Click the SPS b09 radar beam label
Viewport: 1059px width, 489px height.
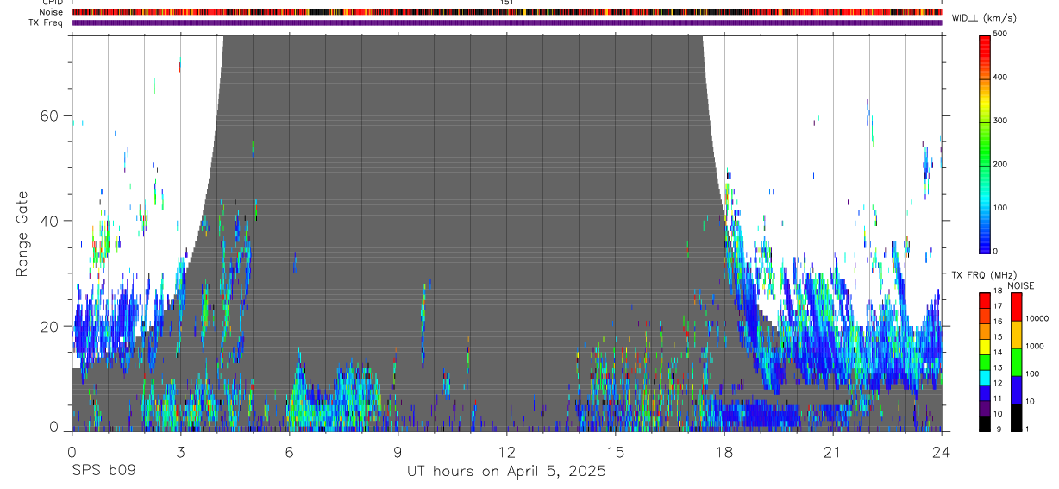click(x=103, y=471)
